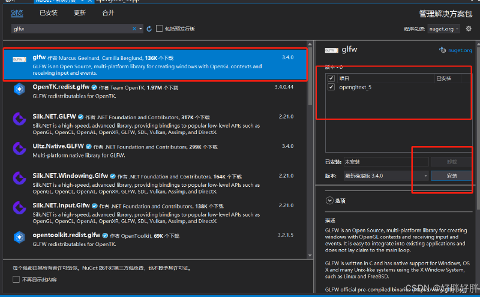Uncheck the opengltext_5 project checkbox
Screen dimensions: 480x297
331,87
